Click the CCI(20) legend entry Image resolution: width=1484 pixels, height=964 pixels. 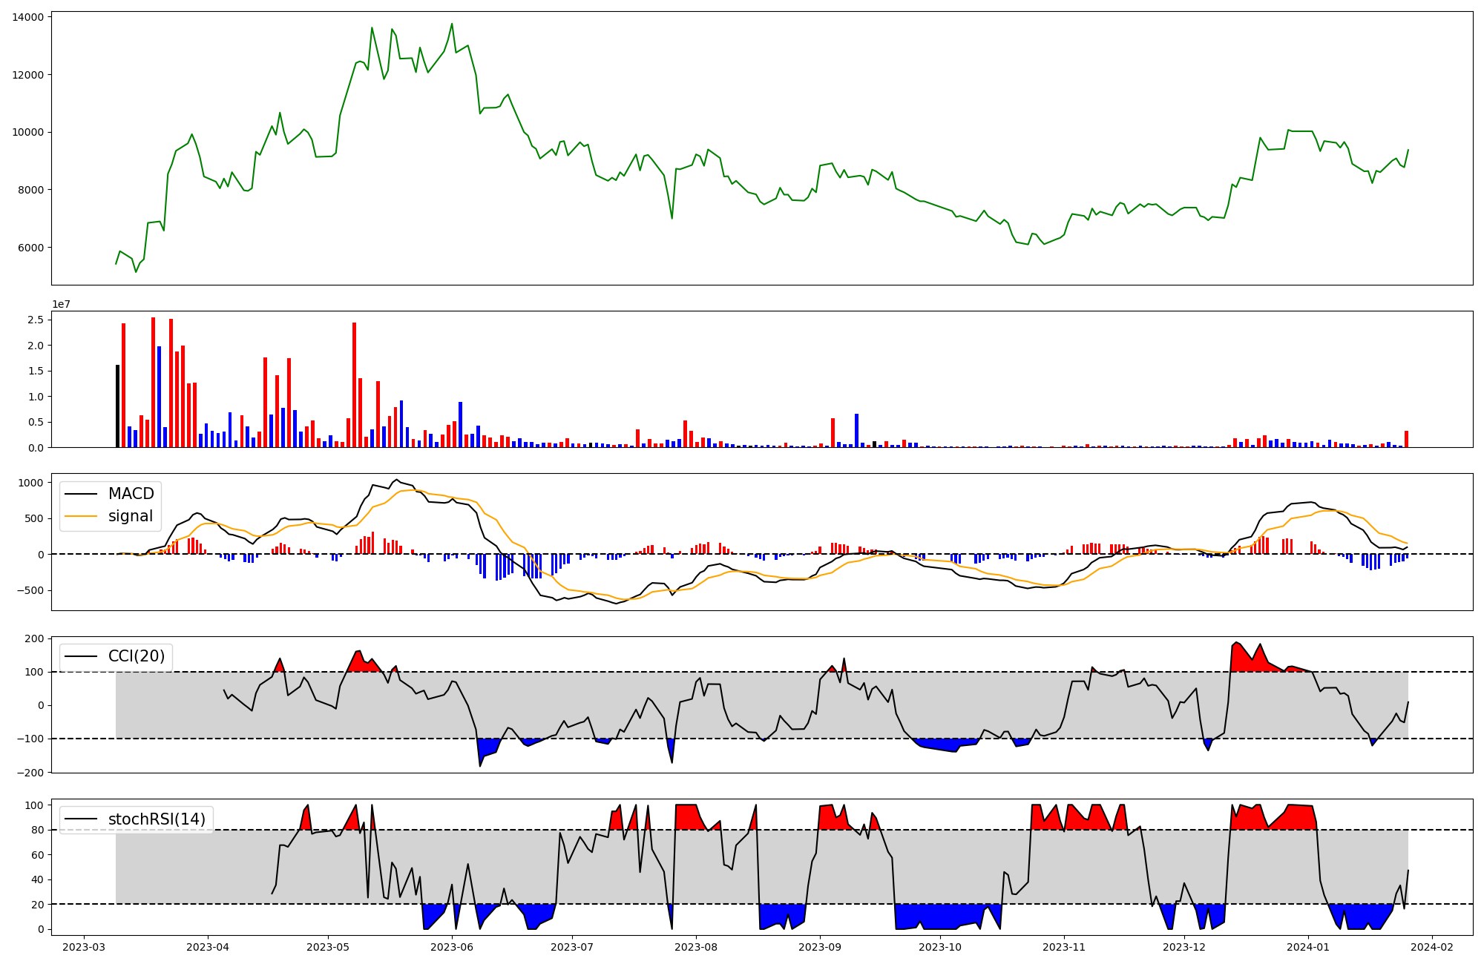[x=137, y=656]
